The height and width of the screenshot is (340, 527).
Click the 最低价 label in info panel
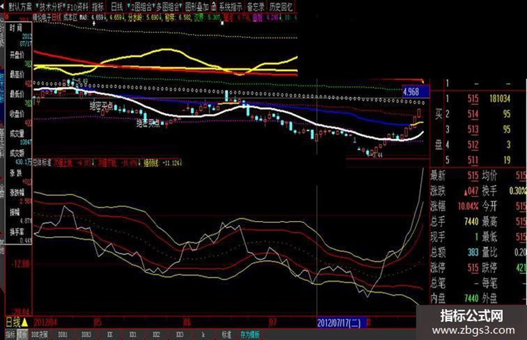pyautogui.click(x=17, y=94)
